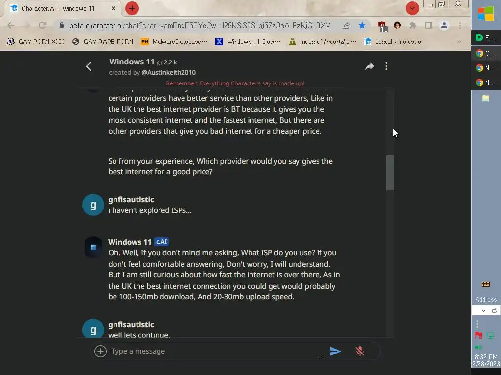
Task: Click the plus icon beside message box
Action: click(x=100, y=351)
